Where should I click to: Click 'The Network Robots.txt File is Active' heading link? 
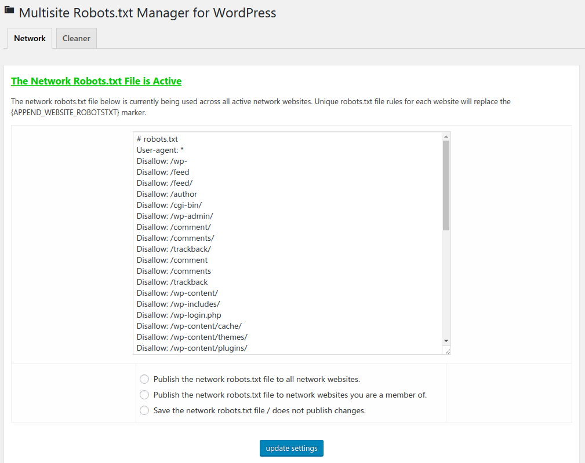96,81
